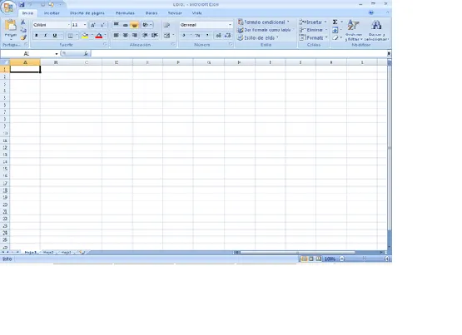Toggle the highlighted bottom align button

click(134, 25)
